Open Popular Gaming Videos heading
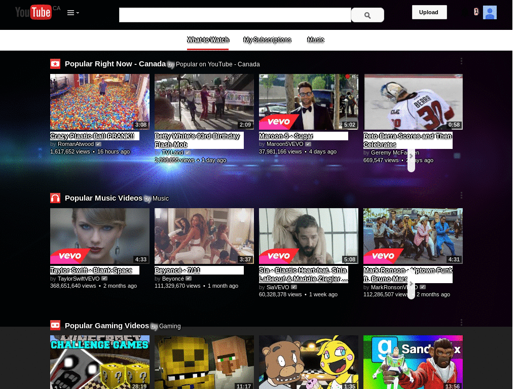Screen dimensions: 519x389 tap(107, 326)
